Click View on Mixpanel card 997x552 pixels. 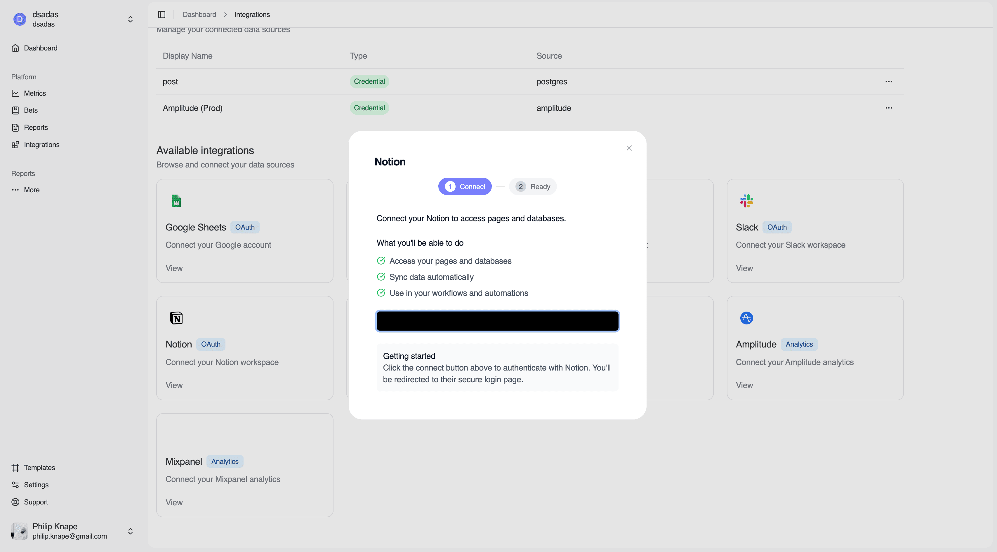tap(174, 502)
